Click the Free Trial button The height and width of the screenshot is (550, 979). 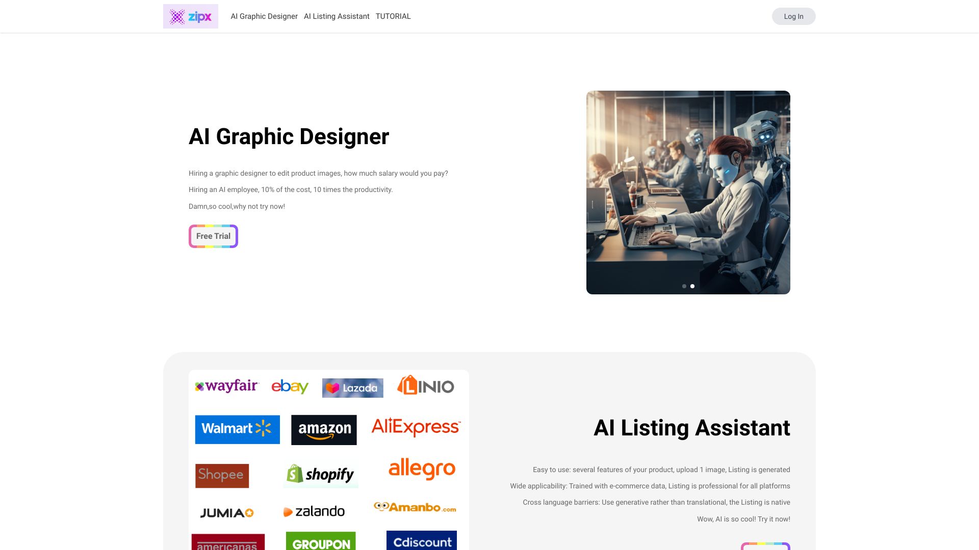pyautogui.click(x=213, y=236)
